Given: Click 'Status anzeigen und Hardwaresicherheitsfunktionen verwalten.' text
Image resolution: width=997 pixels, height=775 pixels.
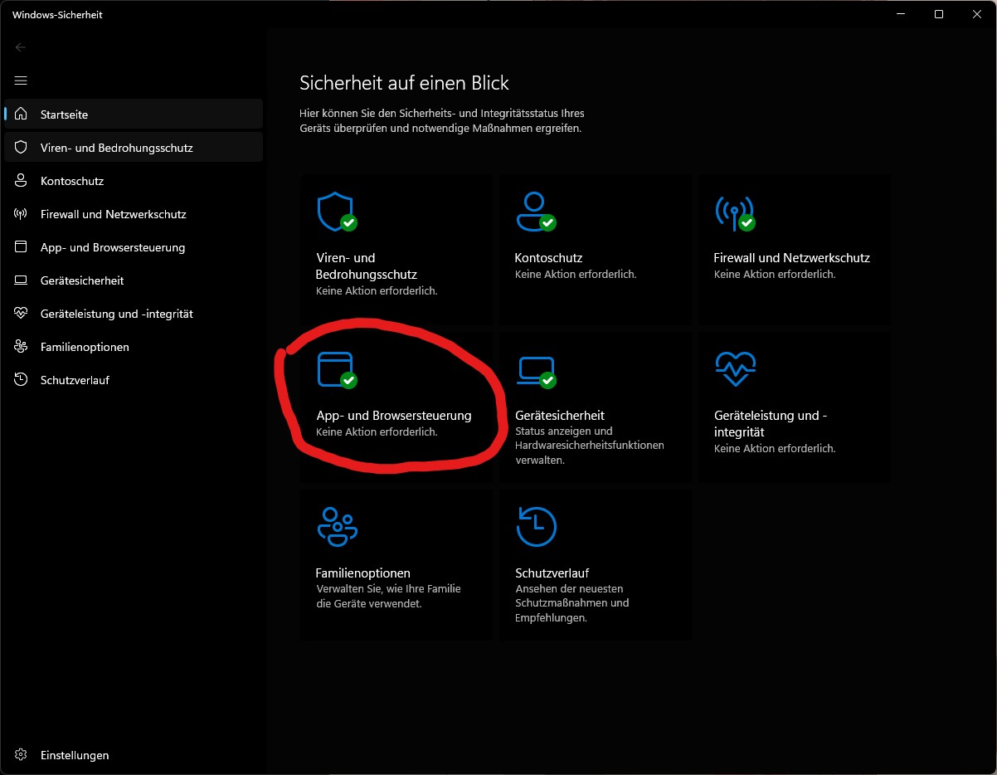Looking at the screenshot, I should click(x=590, y=446).
